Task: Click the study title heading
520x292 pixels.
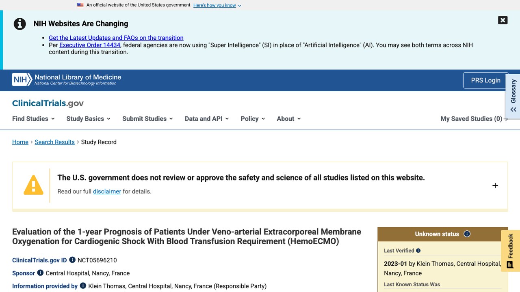Action: pos(186,236)
